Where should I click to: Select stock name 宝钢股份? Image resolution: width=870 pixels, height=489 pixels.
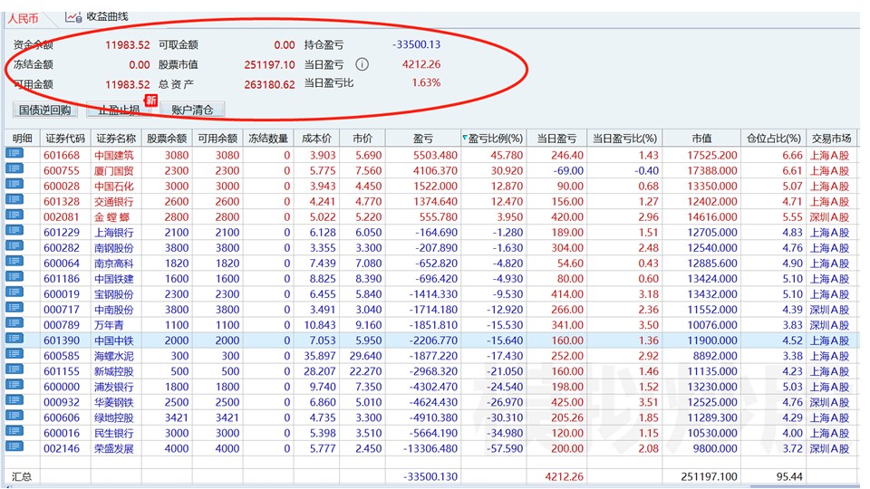point(114,294)
